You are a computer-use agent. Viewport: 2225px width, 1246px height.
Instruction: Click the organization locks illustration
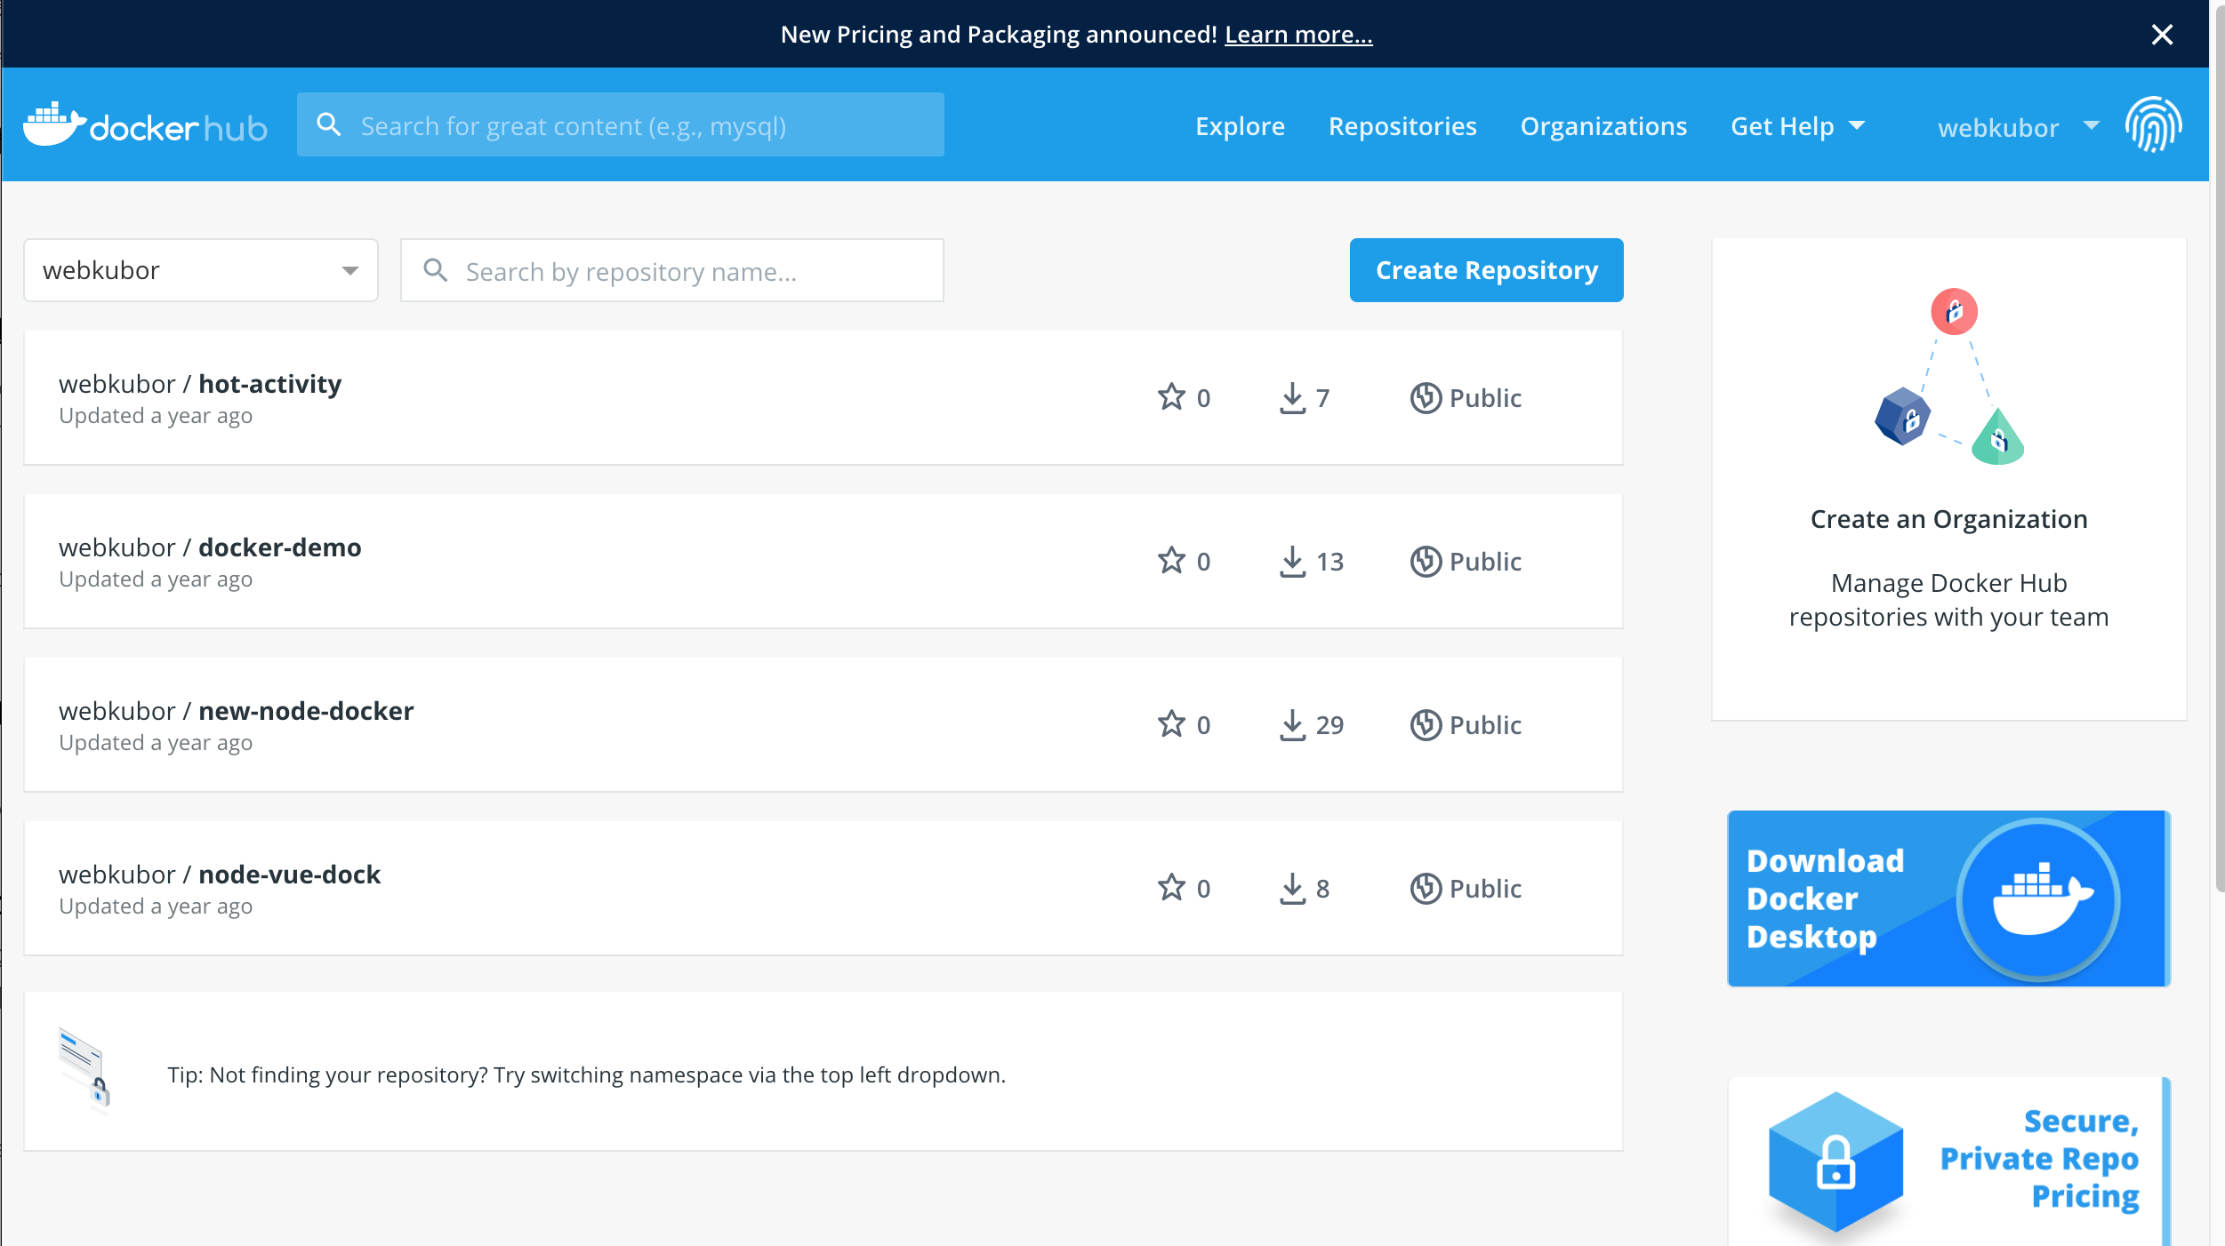(x=1949, y=377)
